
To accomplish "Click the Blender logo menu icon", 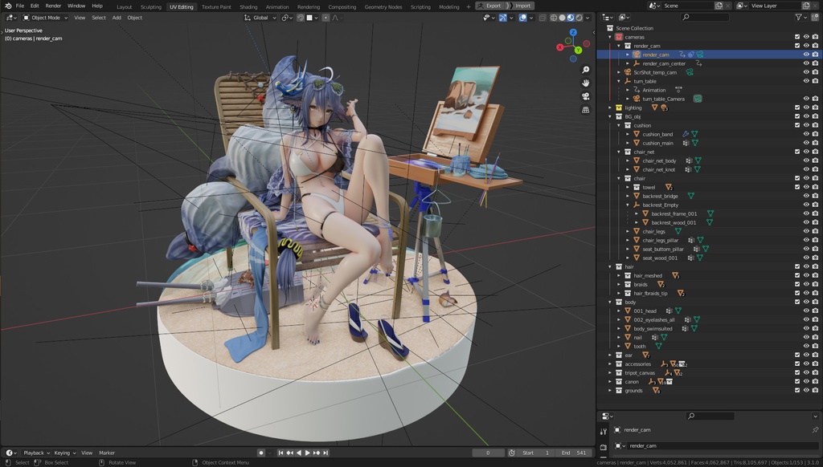I will (8, 6).
